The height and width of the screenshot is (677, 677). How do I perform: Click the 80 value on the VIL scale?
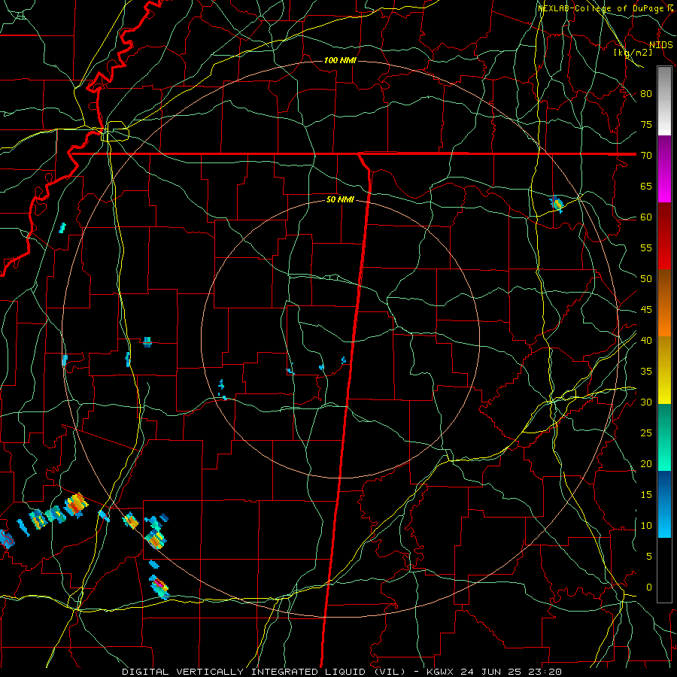click(646, 94)
